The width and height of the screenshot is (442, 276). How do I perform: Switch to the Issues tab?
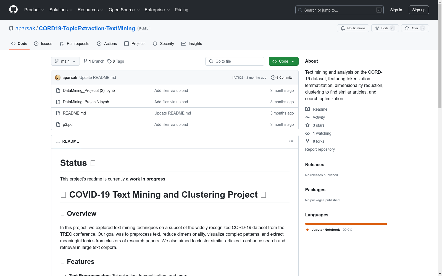pyautogui.click(x=43, y=44)
